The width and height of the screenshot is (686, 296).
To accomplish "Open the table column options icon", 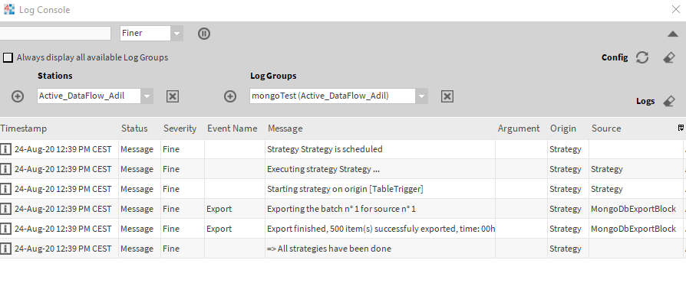I will 681,128.
